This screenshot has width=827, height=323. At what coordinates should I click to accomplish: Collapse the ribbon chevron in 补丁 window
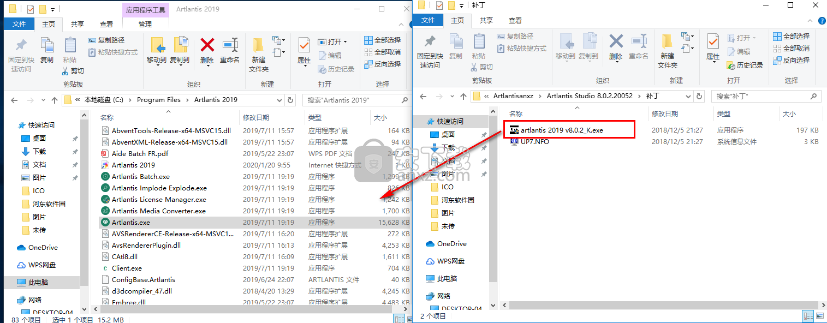point(810,20)
